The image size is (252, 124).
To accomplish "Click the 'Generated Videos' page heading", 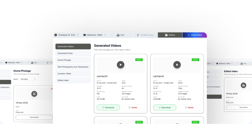I will (x=107, y=46).
